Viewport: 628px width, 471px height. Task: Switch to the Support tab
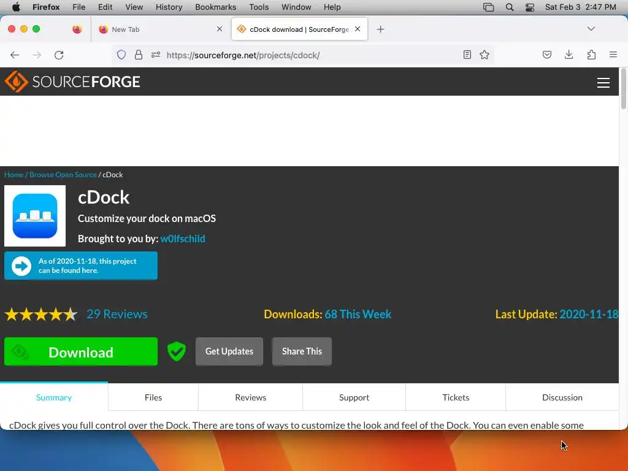354,397
